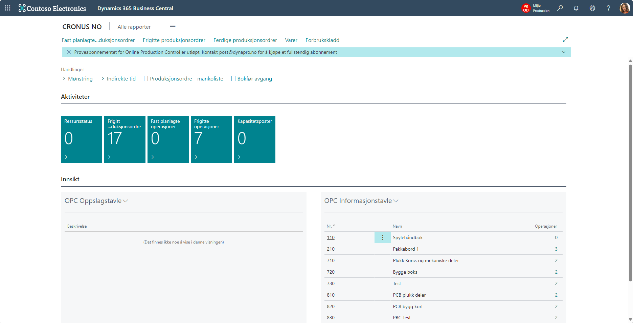Dismiss the expired subscription notification
633x323 pixels.
coord(69,52)
